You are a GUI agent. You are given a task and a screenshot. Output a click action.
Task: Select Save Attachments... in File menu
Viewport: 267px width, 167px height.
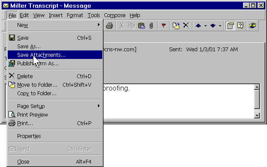pos(55,55)
